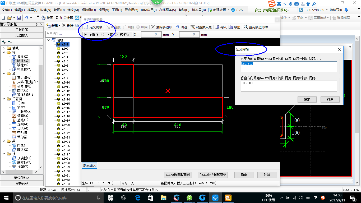The width and height of the screenshot is (361, 203).
Task: Click the 回退 undo icon in polygon editor
Action: 178,27
